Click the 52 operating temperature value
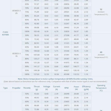This screenshot has height=111, width=111. tap(101, 9)
